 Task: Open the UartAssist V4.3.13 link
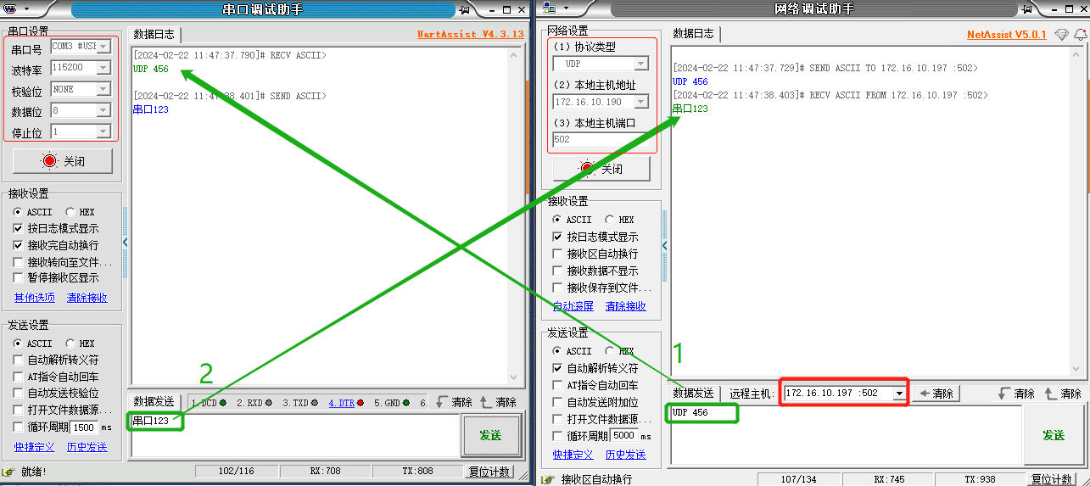[x=470, y=35]
